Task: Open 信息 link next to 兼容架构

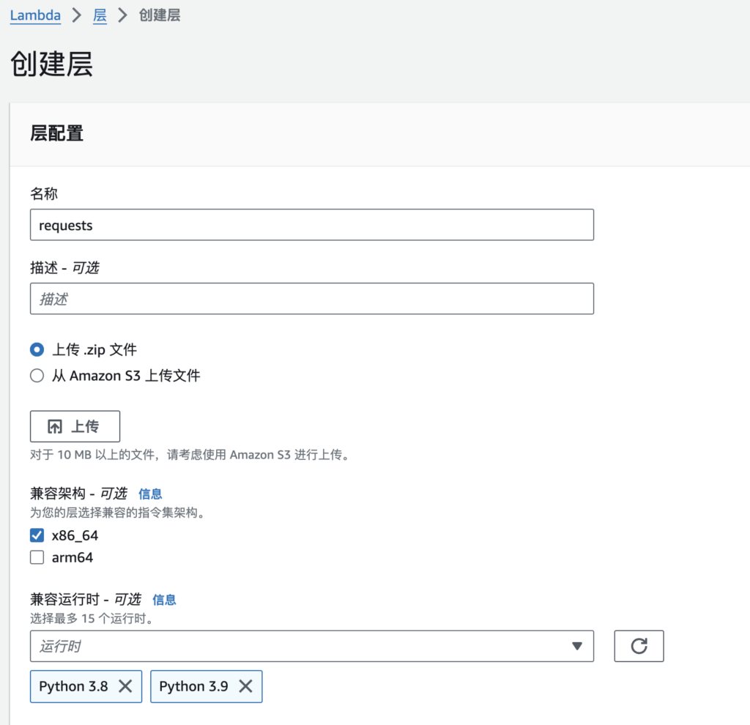Action: (x=150, y=494)
